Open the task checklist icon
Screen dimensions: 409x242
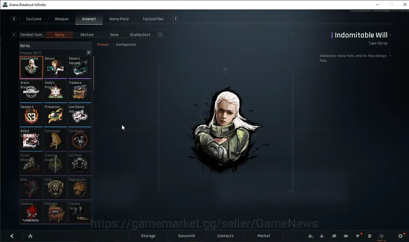[x=381, y=236]
